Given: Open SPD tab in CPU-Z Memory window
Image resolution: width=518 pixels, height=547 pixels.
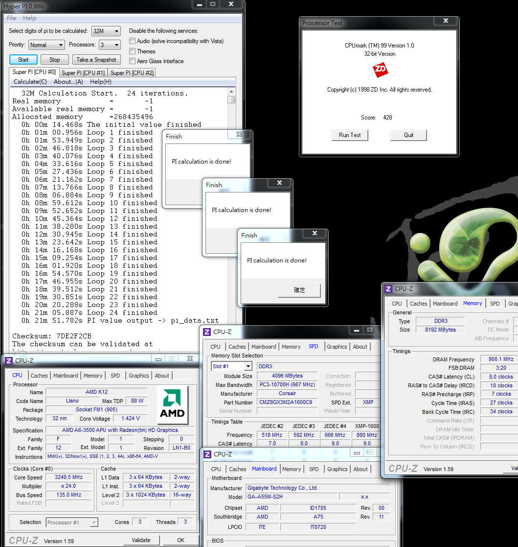Looking at the screenshot, I should [x=495, y=304].
